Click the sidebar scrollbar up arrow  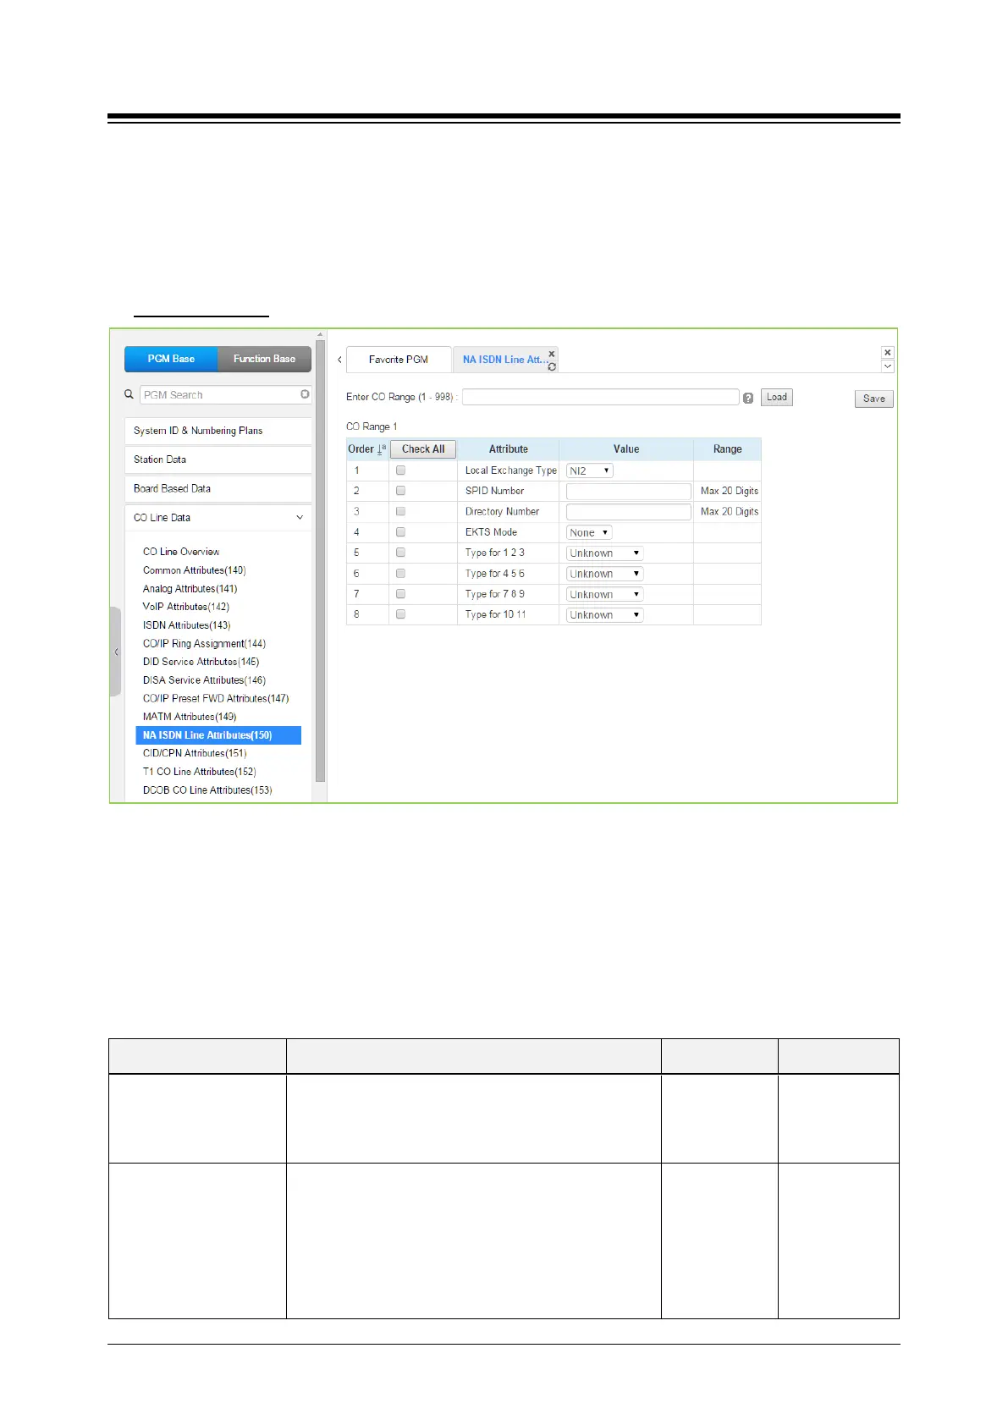(320, 334)
